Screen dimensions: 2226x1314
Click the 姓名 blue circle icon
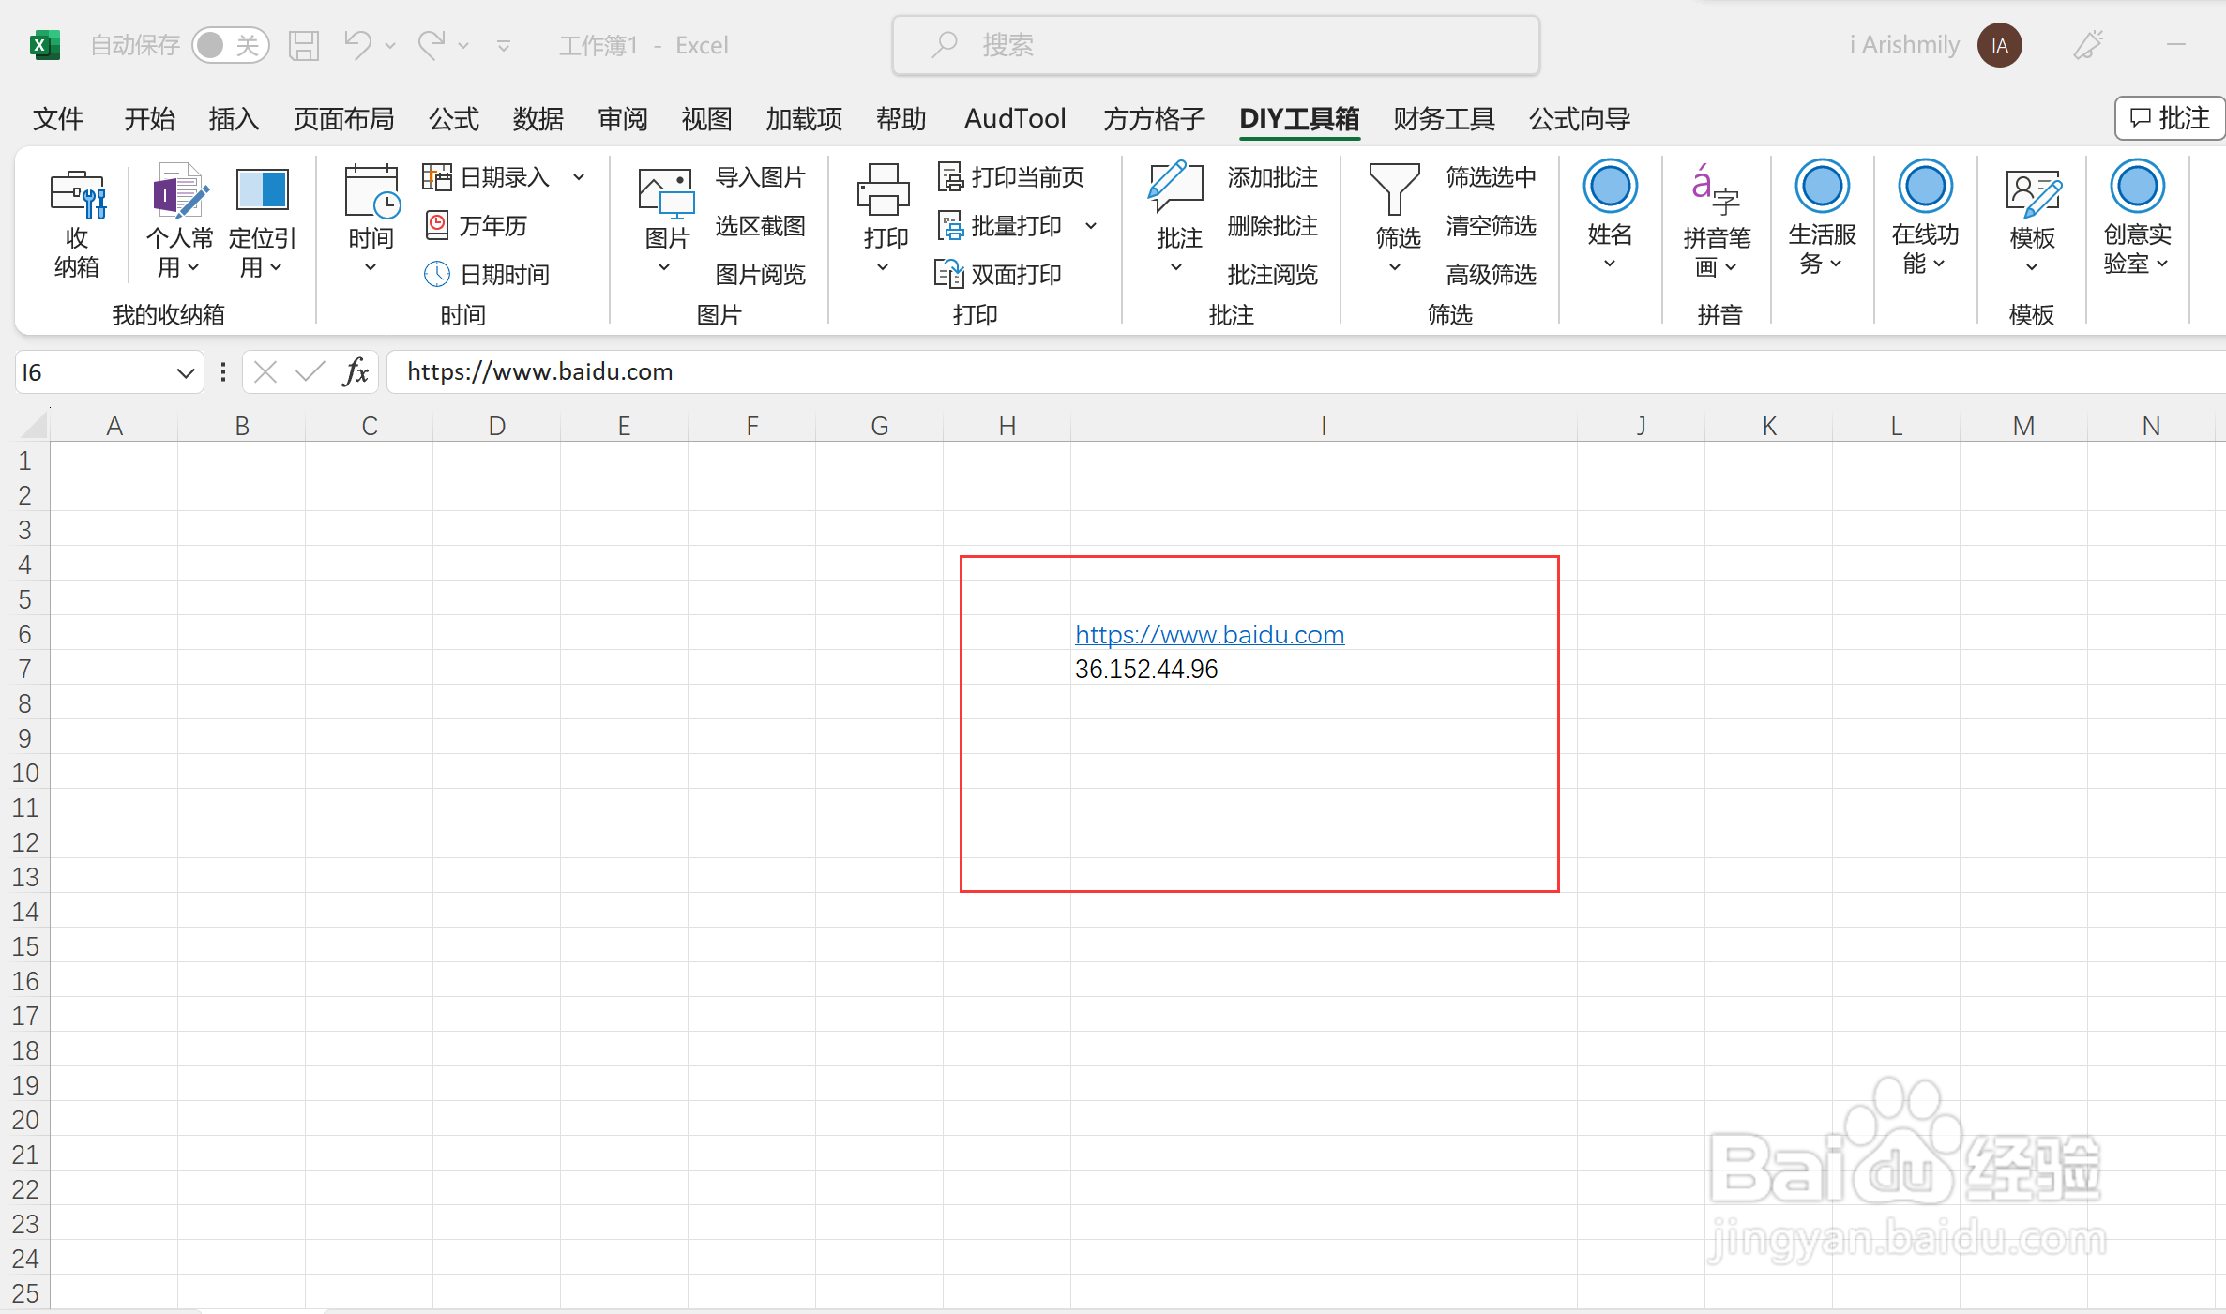pyautogui.click(x=1610, y=186)
